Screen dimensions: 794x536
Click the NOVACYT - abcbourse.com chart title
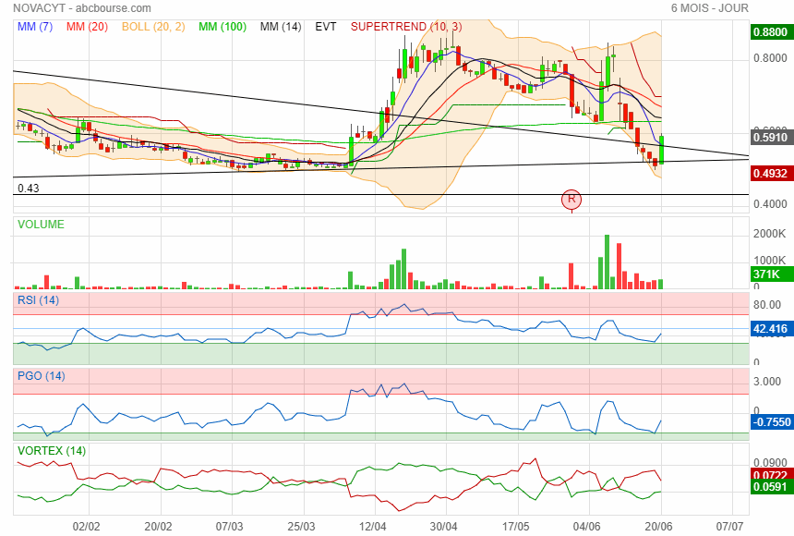(82, 8)
